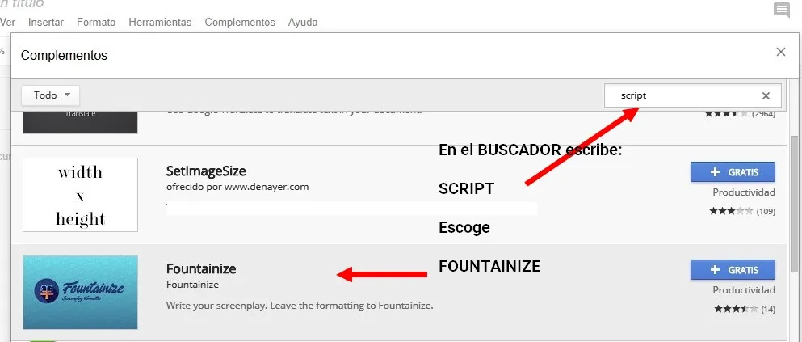This screenshot has height=342, width=802.
Task: Open the Herramientas menu
Action: (160, 22)
